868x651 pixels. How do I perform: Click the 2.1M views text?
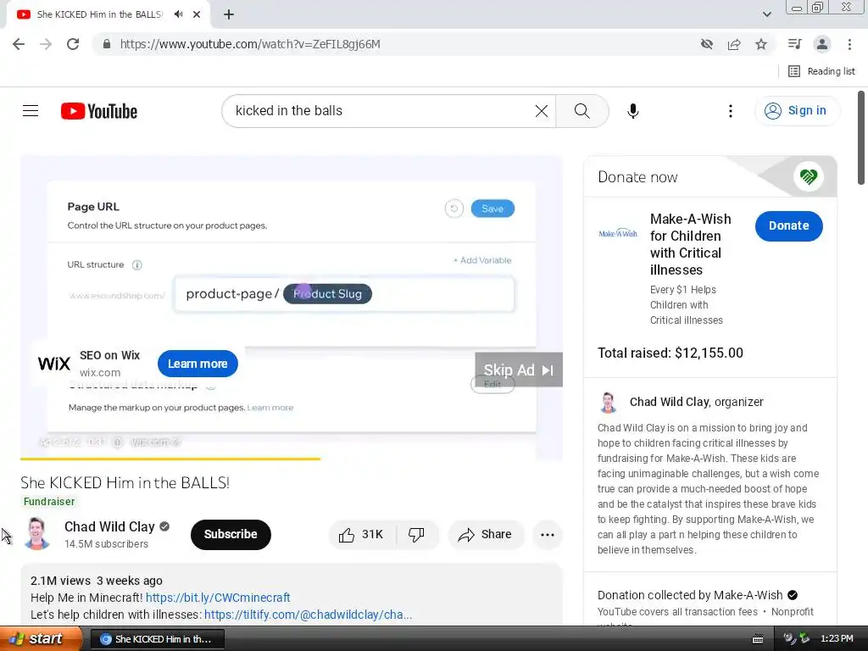pyautogui.click(x=60, y=581)
